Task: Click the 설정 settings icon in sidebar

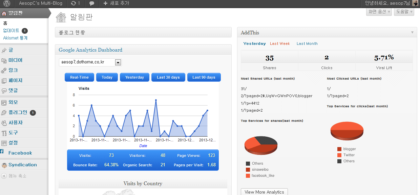Action: pos(4,143)
